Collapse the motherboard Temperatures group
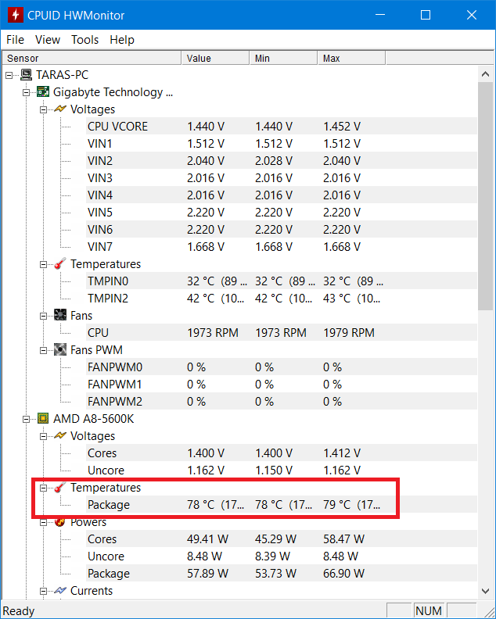Image resolution: width=496 pixels, height=619 pixels. pyautogui.click(x=44, y=264)
